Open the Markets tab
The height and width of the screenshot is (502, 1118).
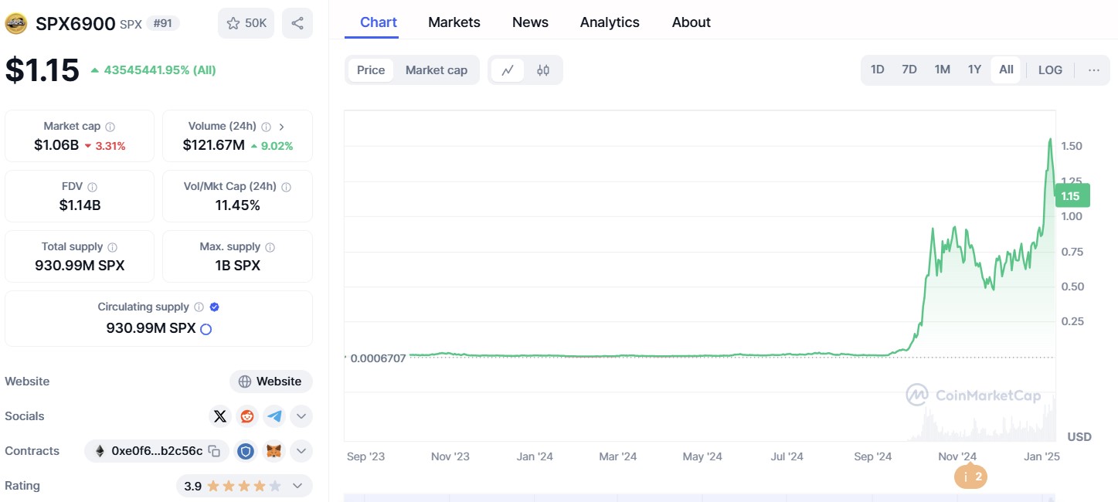pyautogui.click(x=454, y=22)
